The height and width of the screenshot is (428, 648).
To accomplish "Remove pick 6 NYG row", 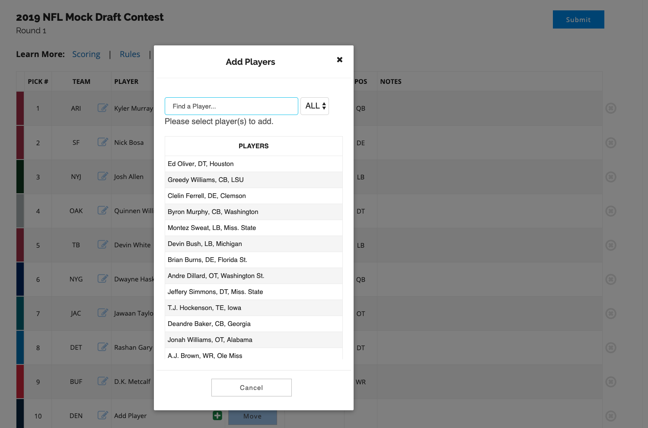I will tap(611, 279).
